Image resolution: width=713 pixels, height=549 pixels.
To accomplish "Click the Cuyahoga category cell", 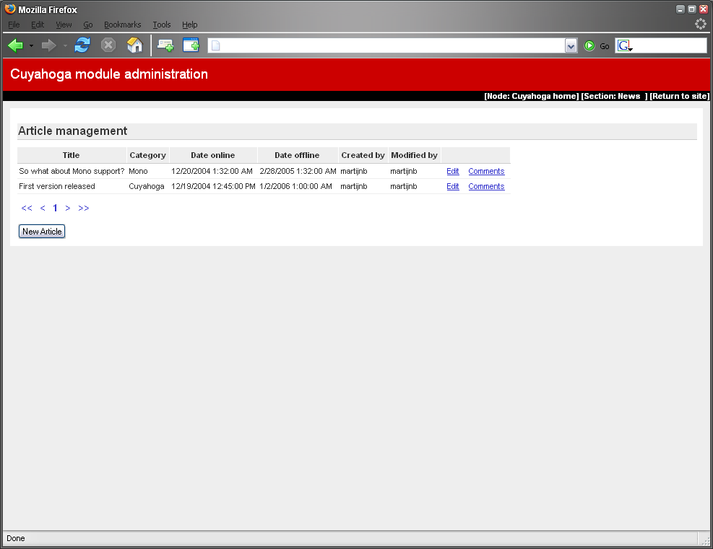I will pos(147,186).
